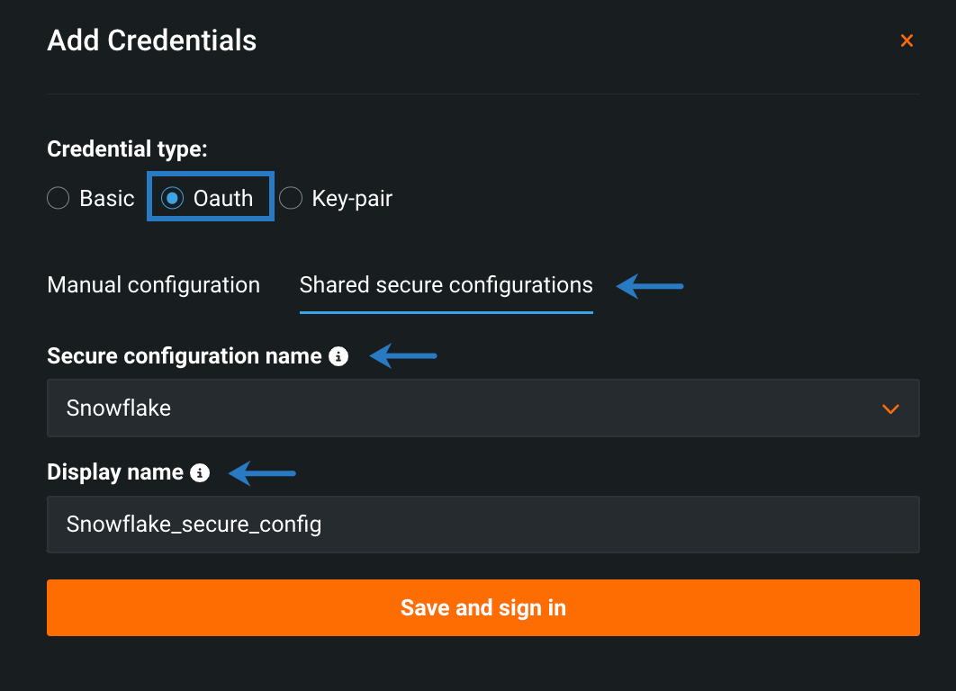Click blue arrow next to Display name
956x691 pixels.
point(262,472)
